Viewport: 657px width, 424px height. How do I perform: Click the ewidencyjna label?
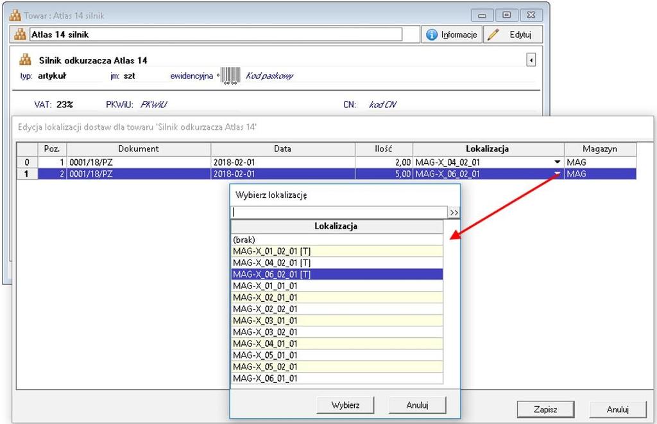tap(191, 76)
